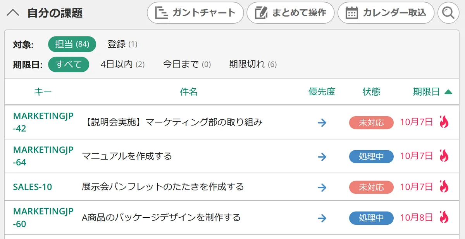
Task: Toggle the 担当 (84) filter
Action: [x=72, y=44]
